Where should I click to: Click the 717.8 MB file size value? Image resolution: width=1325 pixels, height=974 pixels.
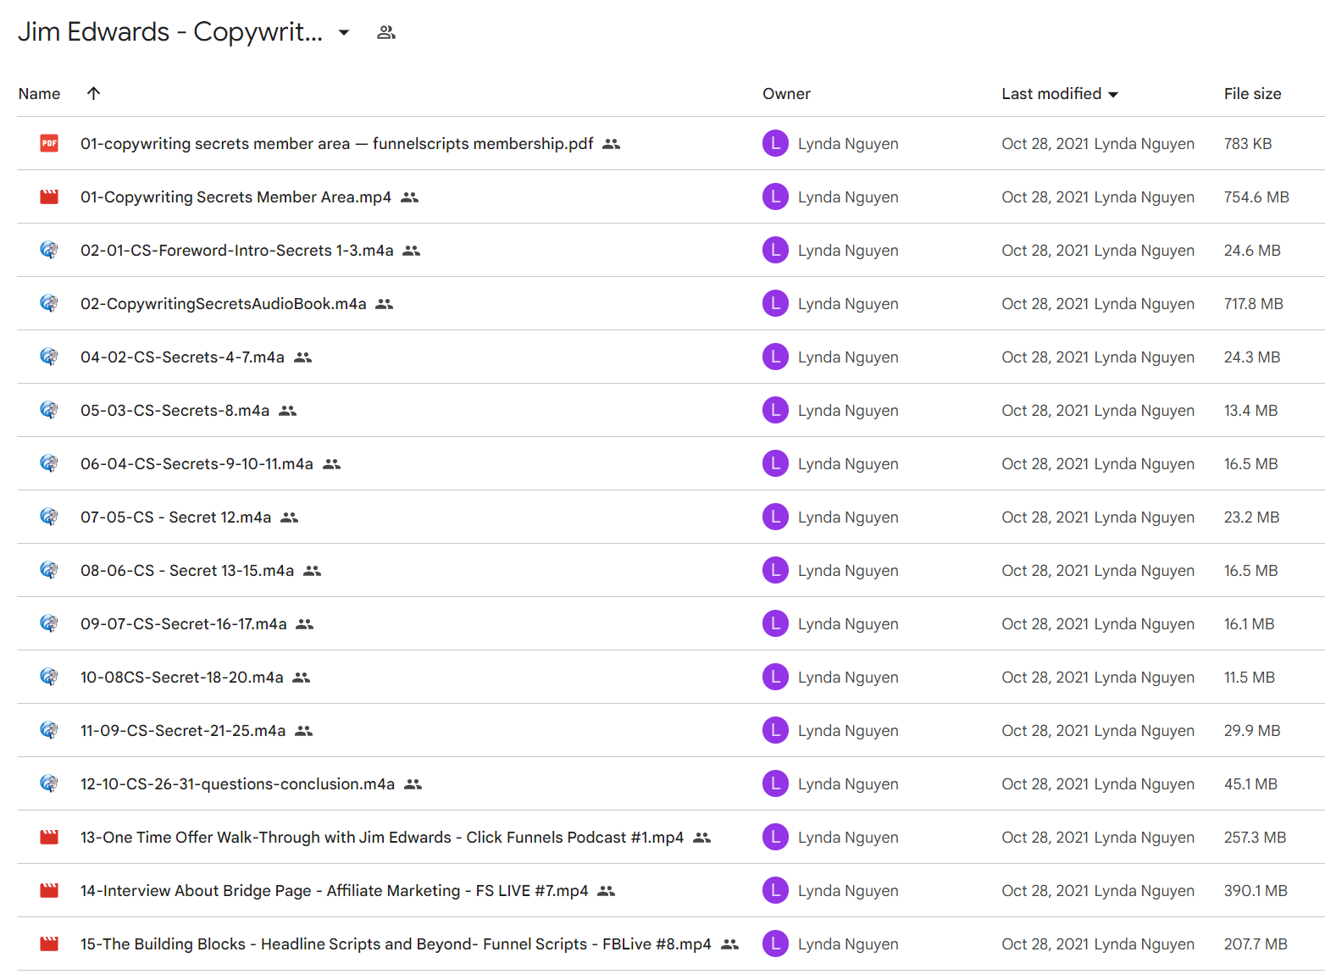pos(1253,304)
